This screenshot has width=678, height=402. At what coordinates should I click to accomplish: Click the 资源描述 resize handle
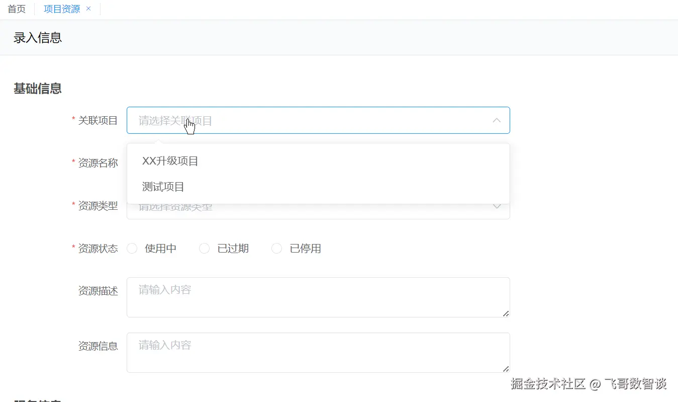[x=506, y=313]
